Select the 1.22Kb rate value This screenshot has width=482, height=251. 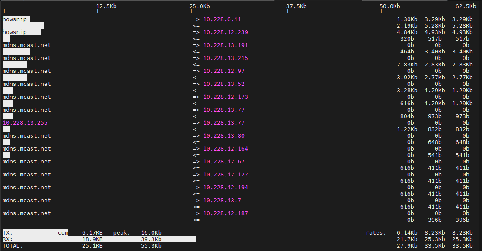tap(407, 129)
